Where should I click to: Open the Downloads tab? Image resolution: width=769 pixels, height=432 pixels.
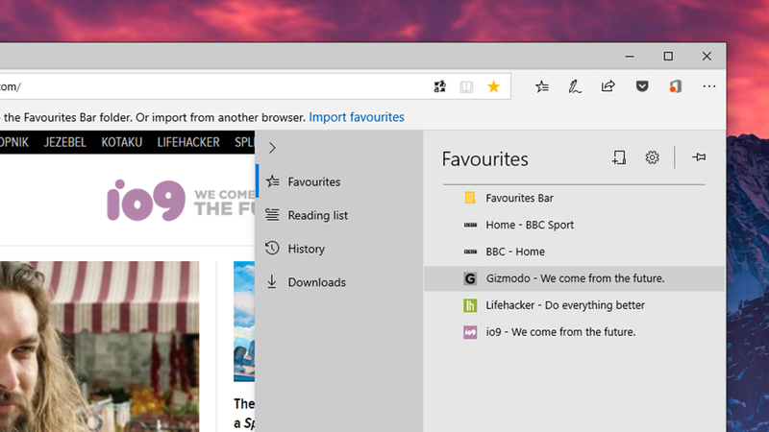pos(339,282)
